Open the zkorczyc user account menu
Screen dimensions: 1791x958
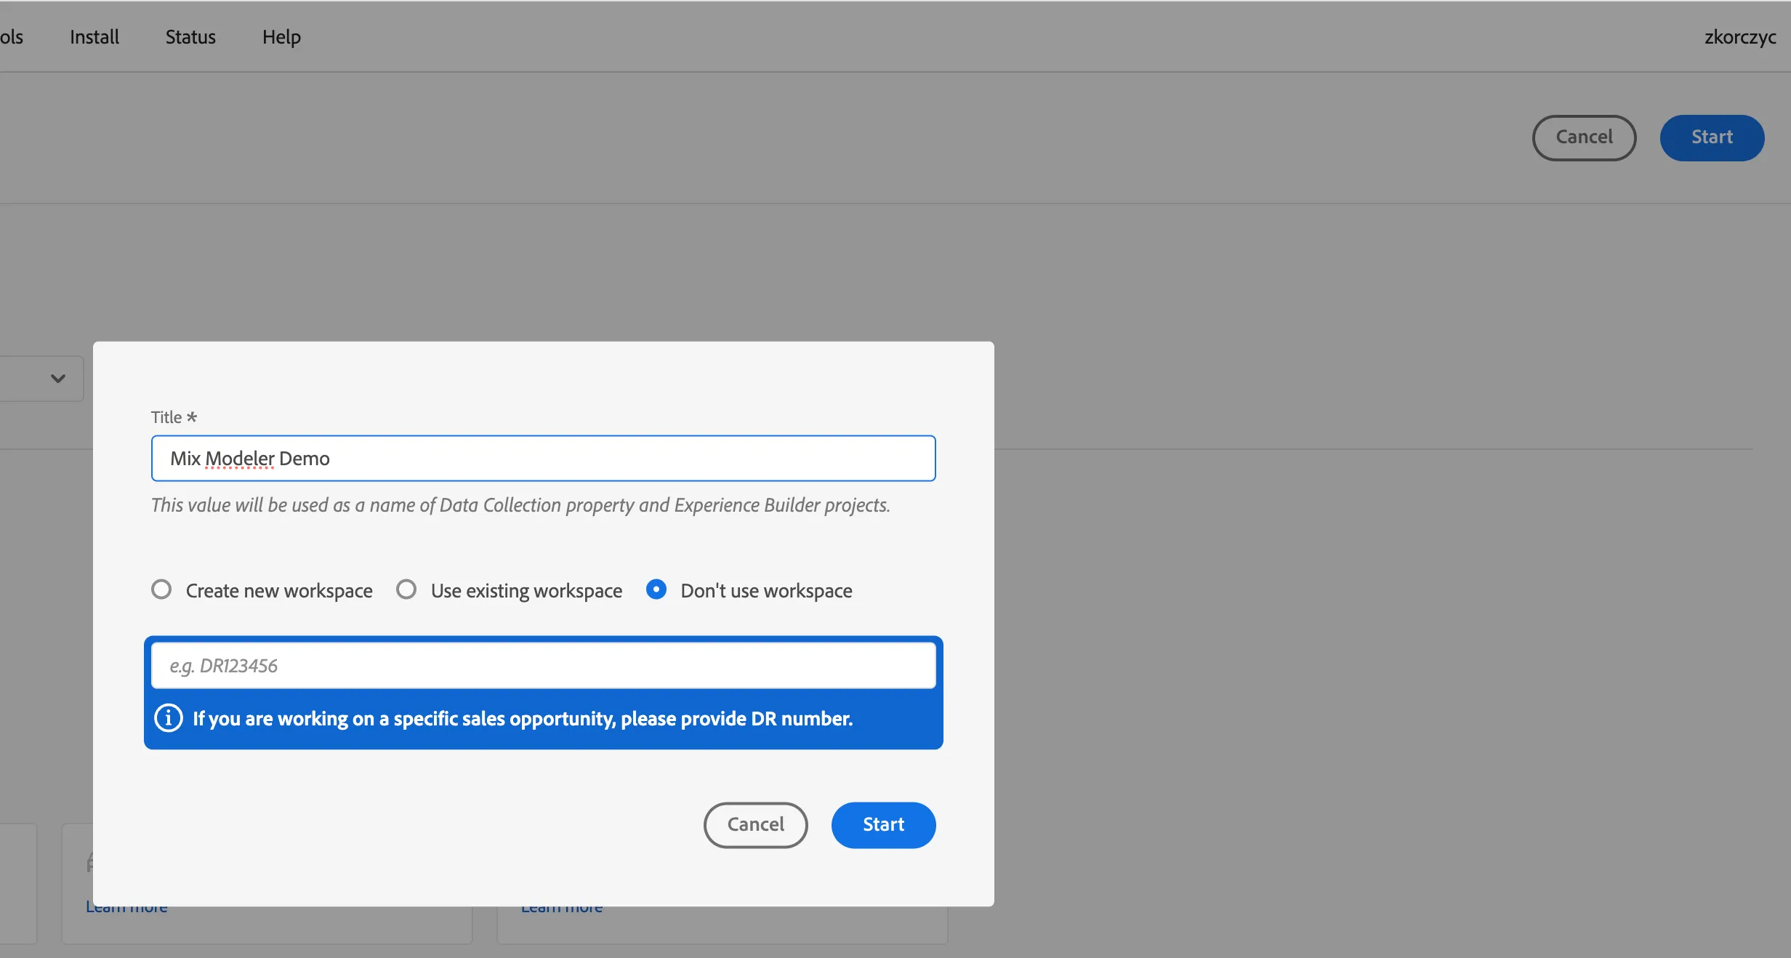coord(1740,37)
